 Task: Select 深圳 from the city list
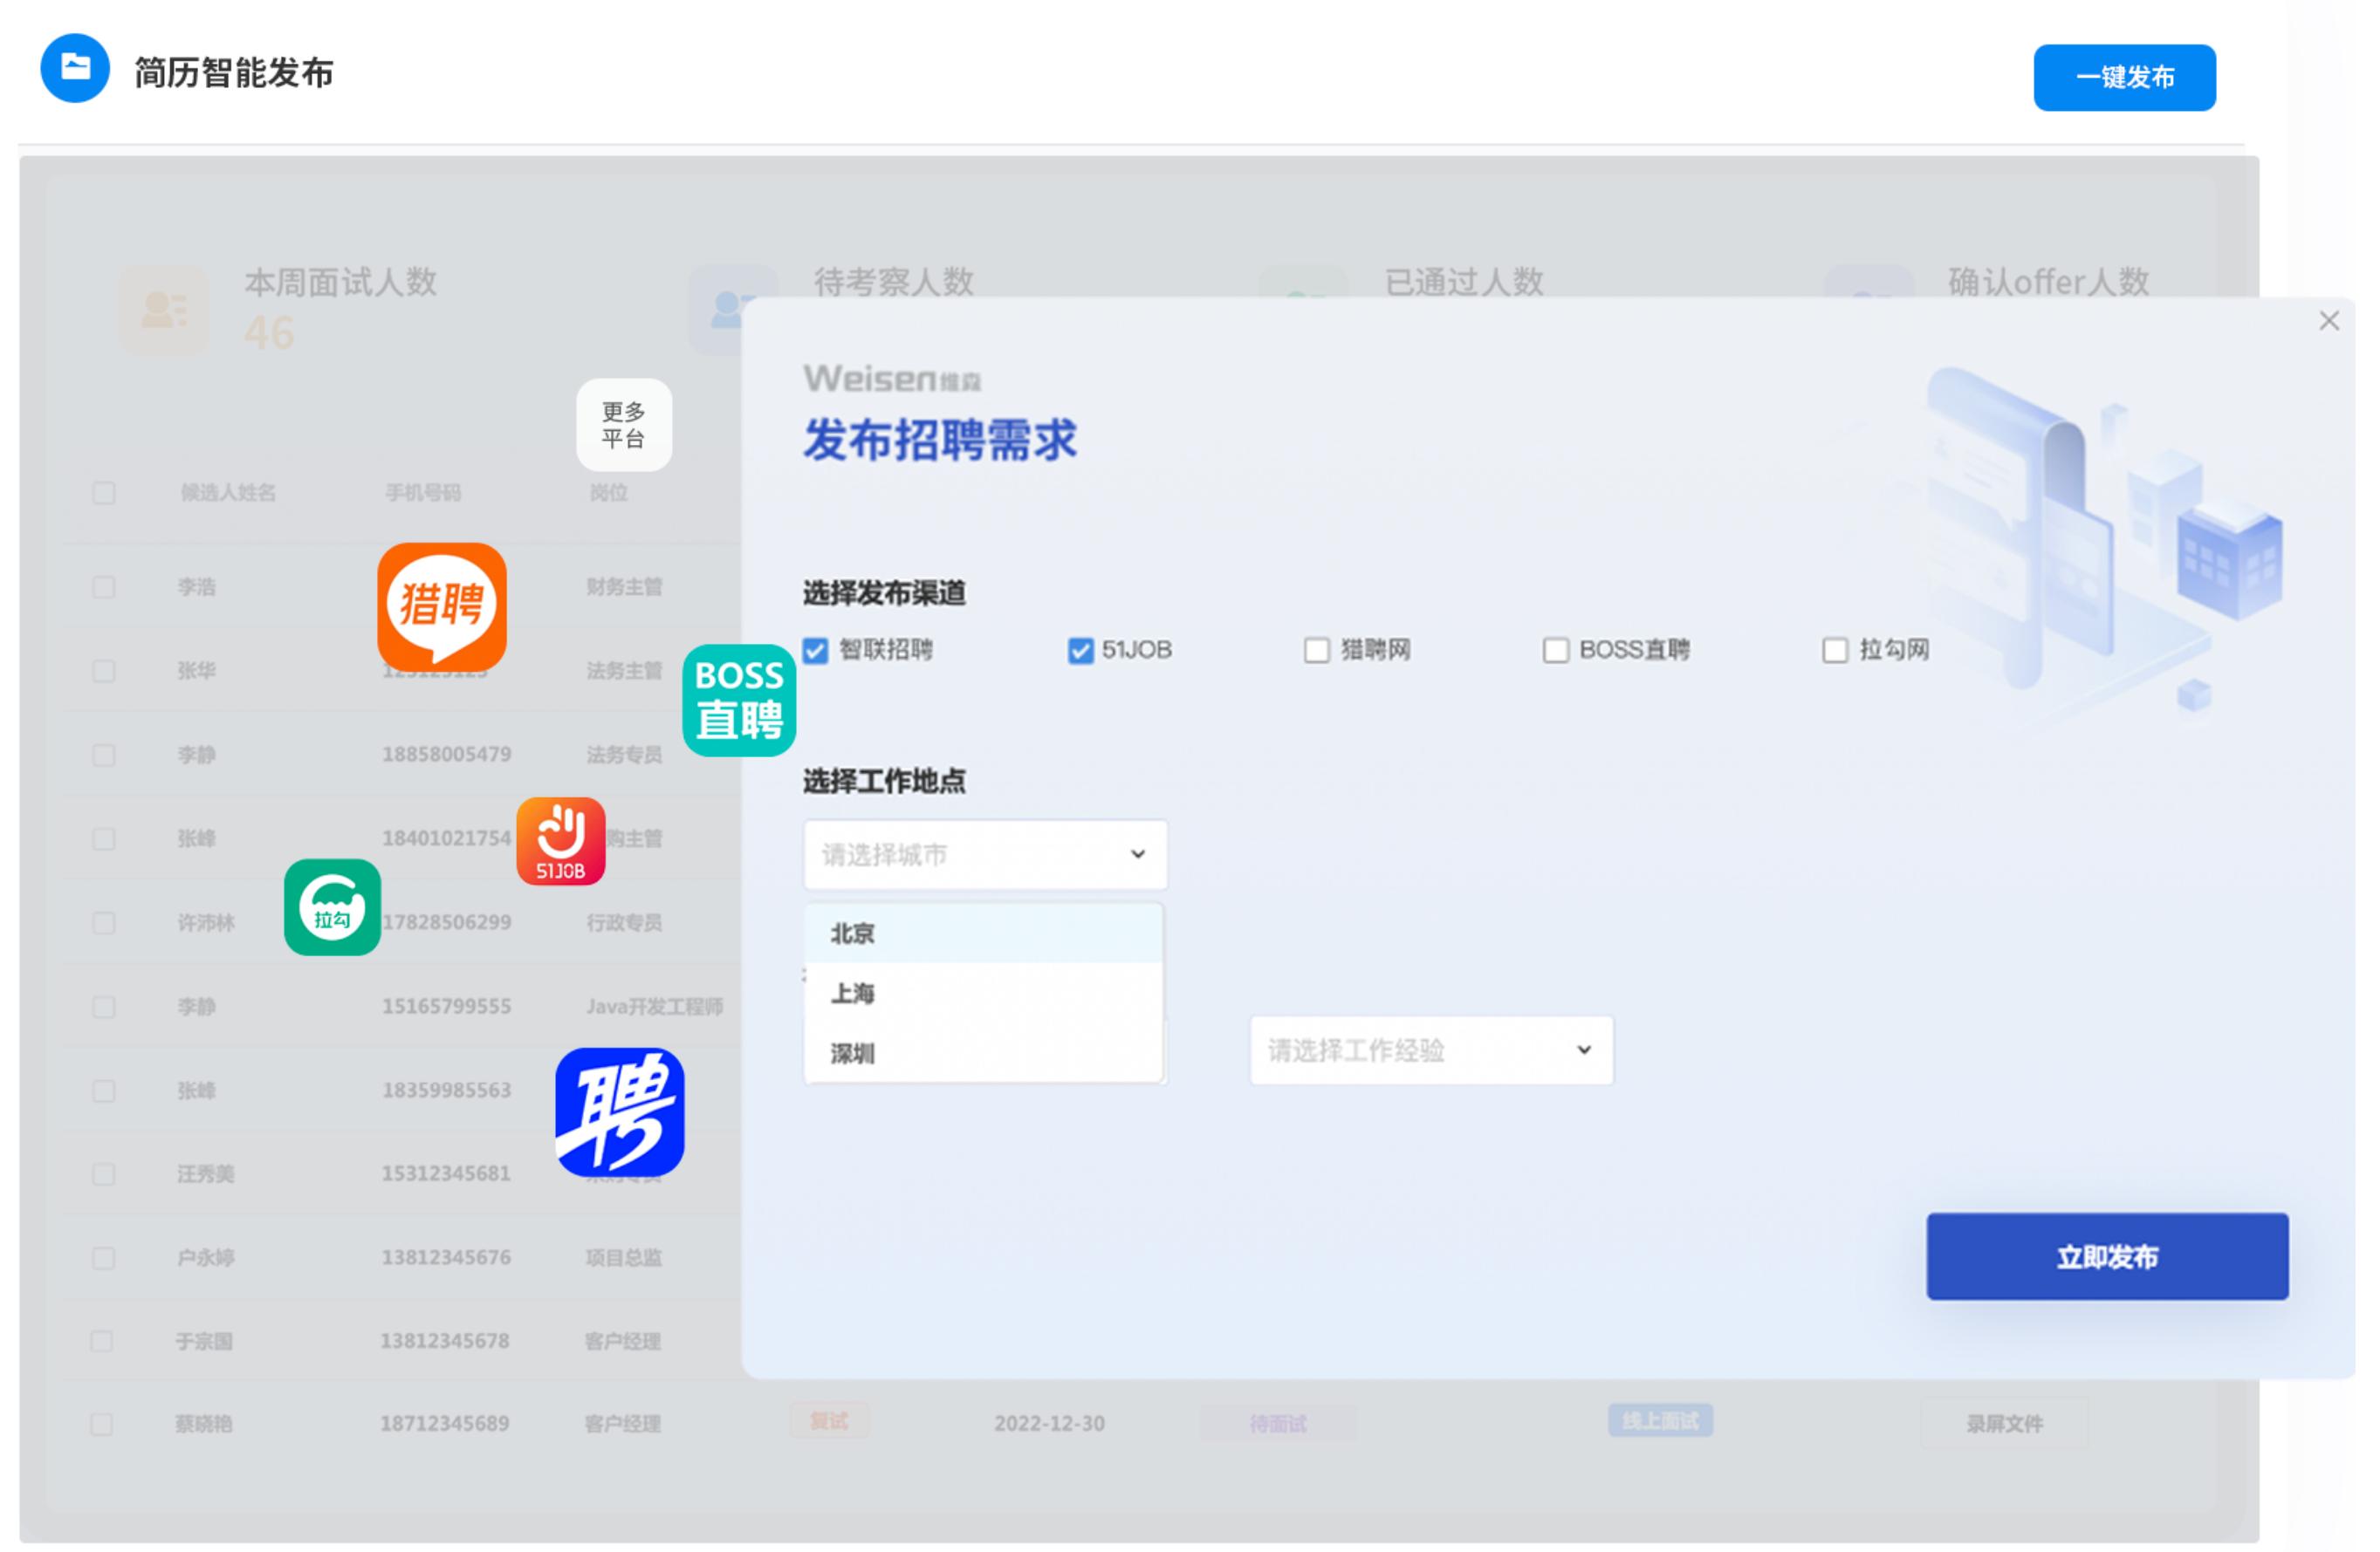(x=852, y=1053)
